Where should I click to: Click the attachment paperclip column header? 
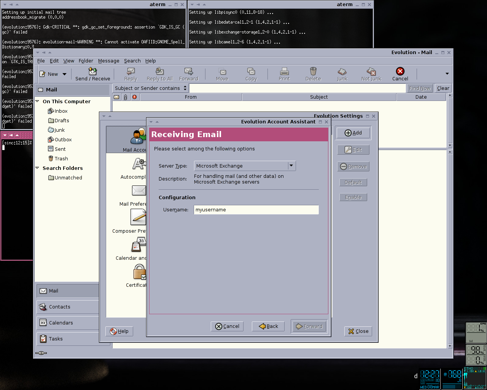(x=126, y=97)
